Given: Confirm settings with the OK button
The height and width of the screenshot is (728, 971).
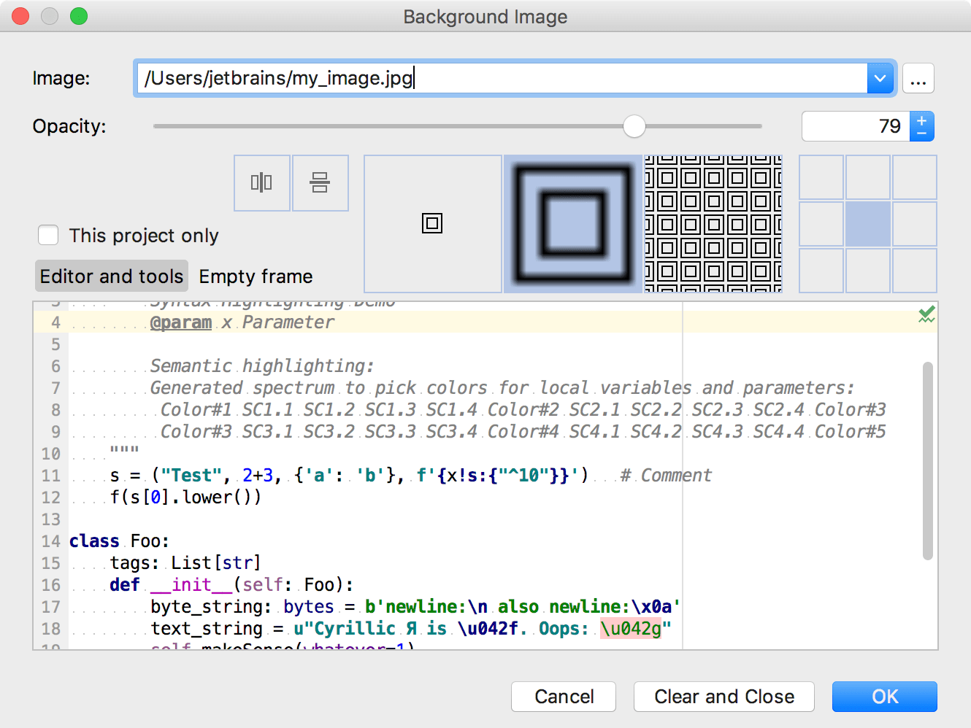Looking at the screenshot, I should point(884,697).
